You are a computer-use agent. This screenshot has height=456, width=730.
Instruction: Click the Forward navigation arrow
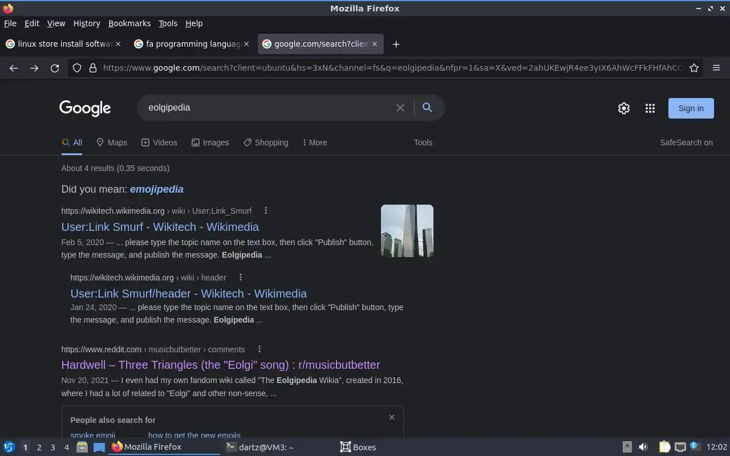[x=34, y=68]
